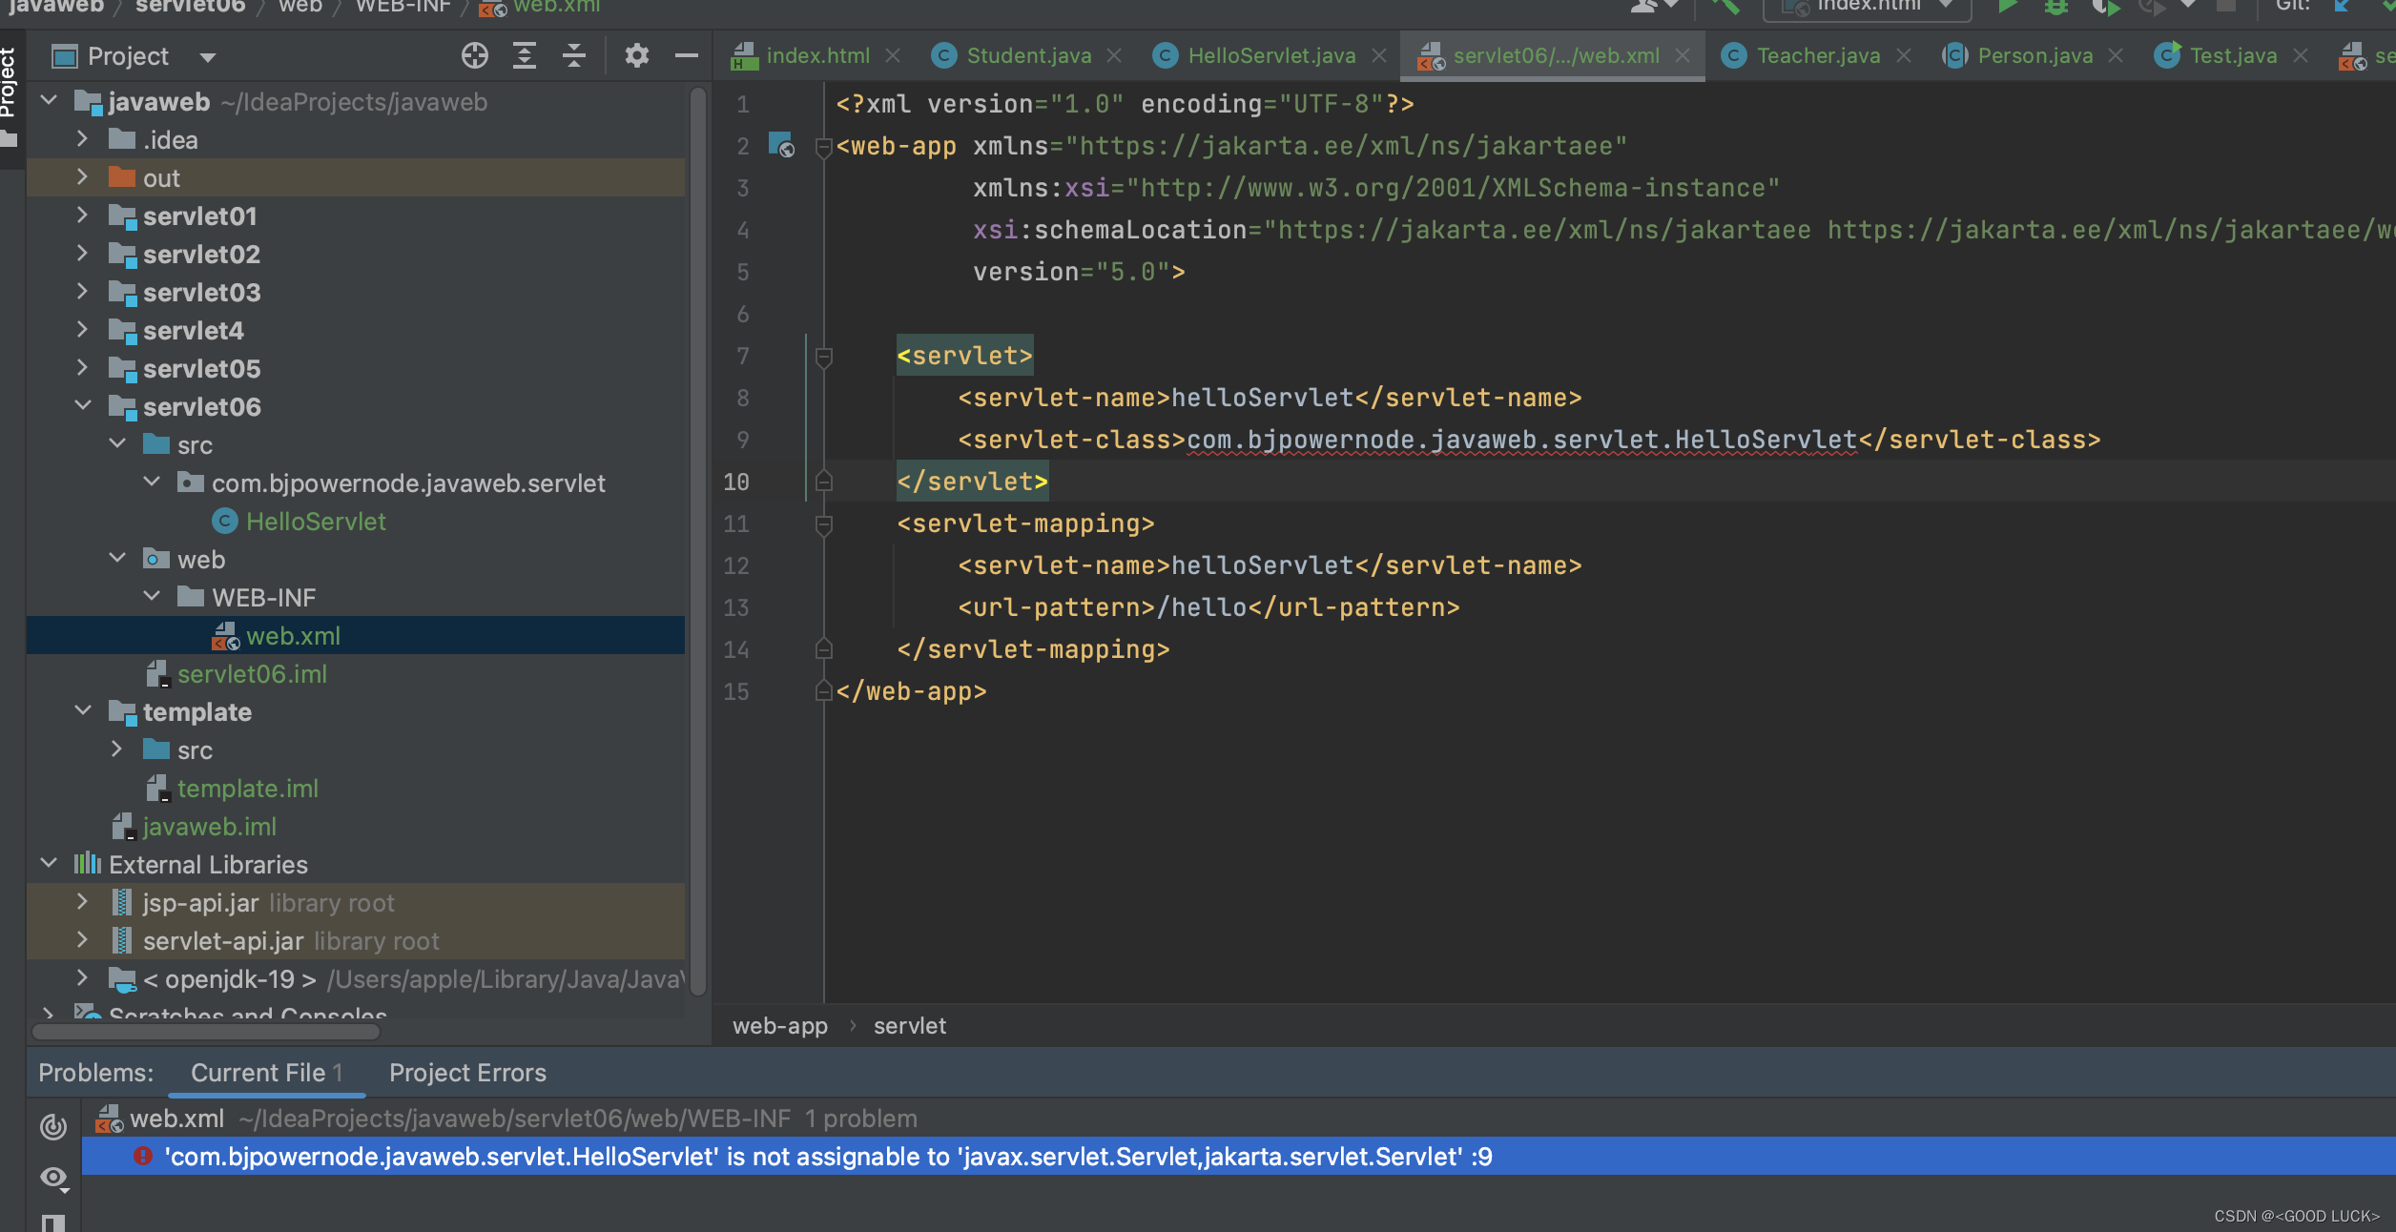Switch to the HelloServlet.java editor tab
Image resolution: width=2396 pixels, height=1232 pixels.
[1270, 56]
